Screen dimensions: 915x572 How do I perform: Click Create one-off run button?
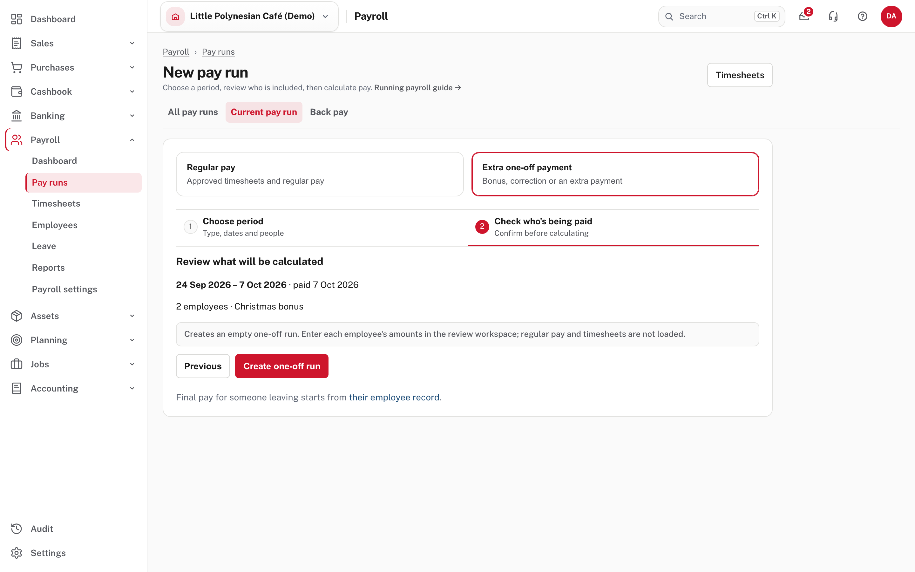click(x=282, y=366)
